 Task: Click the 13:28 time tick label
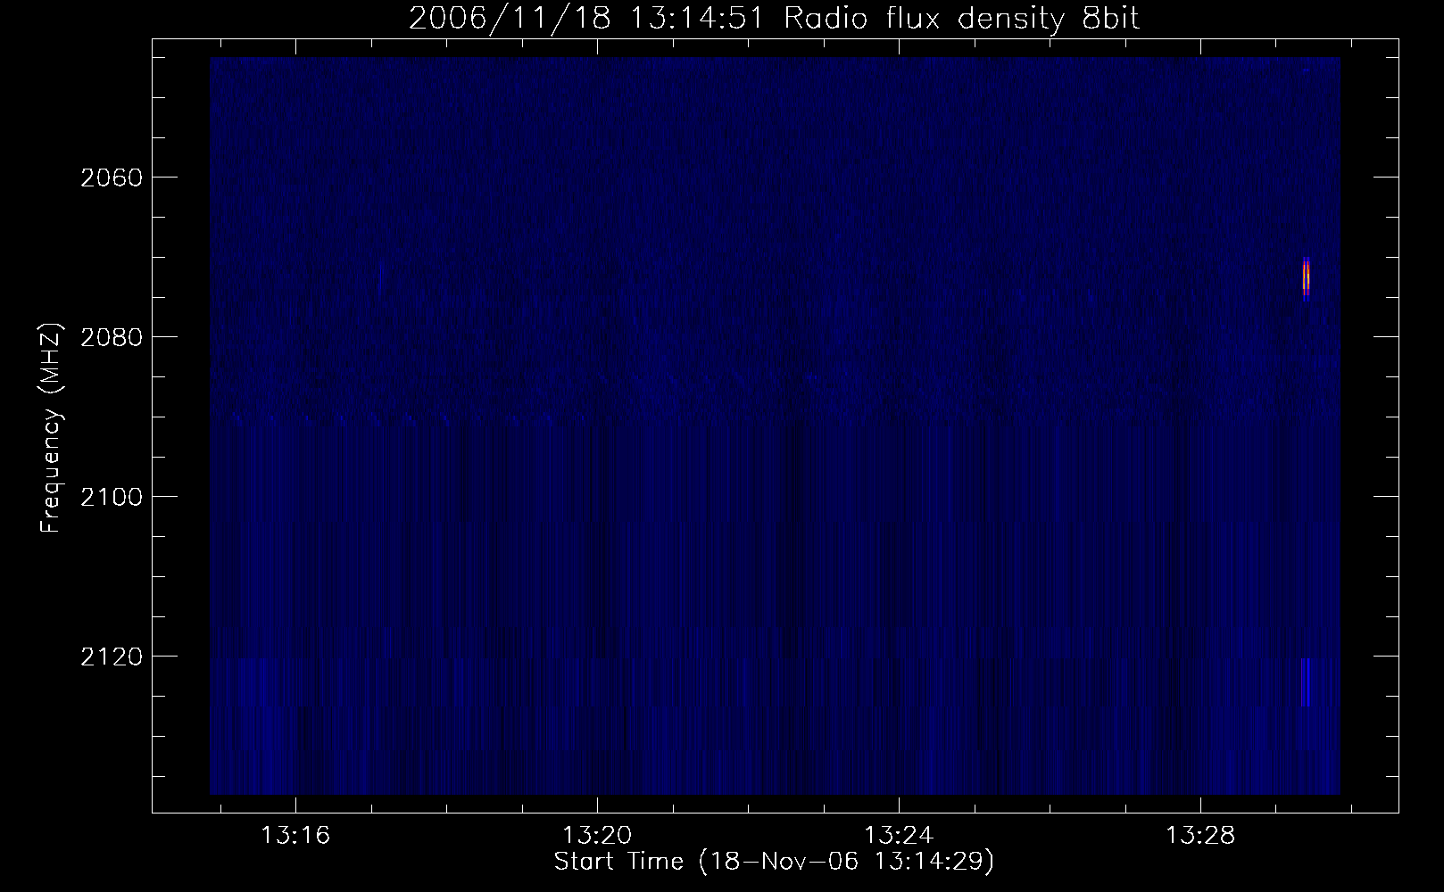pyautogui.click(x=1200, y=836)
